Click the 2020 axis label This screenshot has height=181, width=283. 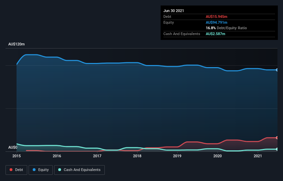pos(218,156)
